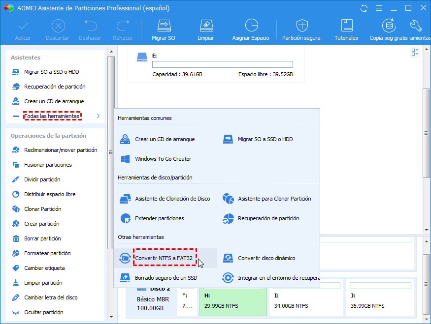Image resolution: width=431 pixels, height=324 pixels.
Task: Click the refresh icon in title bar
Action: (364, 8)
